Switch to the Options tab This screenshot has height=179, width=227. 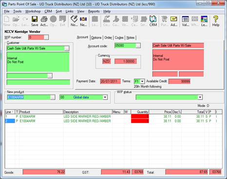tap(96, 38)
